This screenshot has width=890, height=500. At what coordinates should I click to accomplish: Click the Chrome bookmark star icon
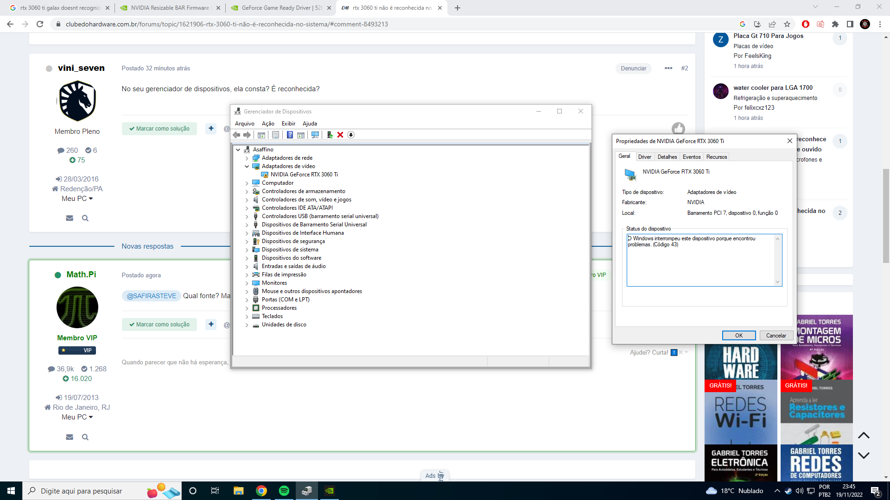point(787,24)
